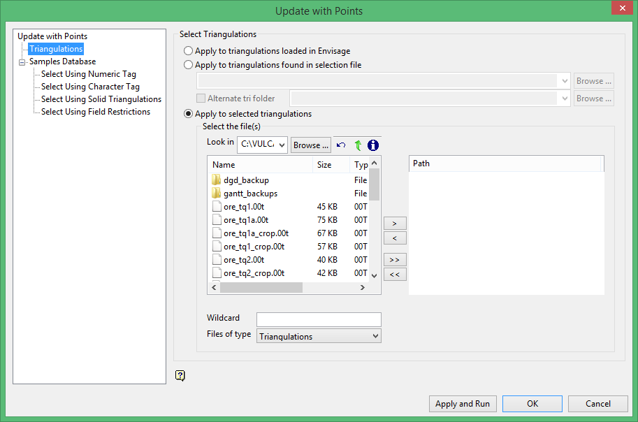Open the Look in path dropdown
This screenshot has height=422, width=638.
(282, 145)
